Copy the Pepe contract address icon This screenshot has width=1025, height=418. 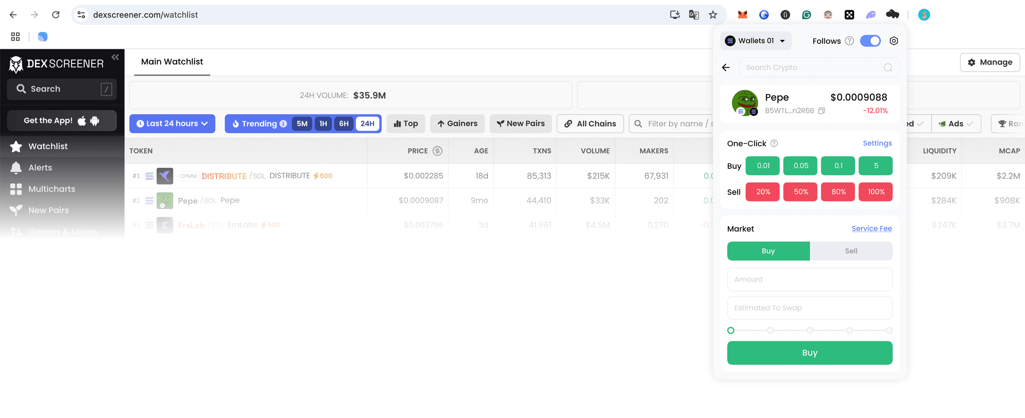(821, 111)
